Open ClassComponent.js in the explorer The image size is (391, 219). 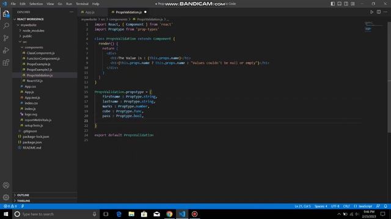click(41, 53)
